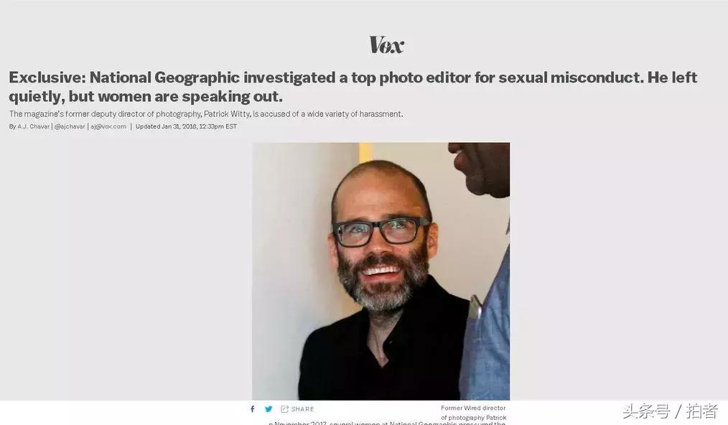Open author A.J. Chavar's profile link

(34, 126)
